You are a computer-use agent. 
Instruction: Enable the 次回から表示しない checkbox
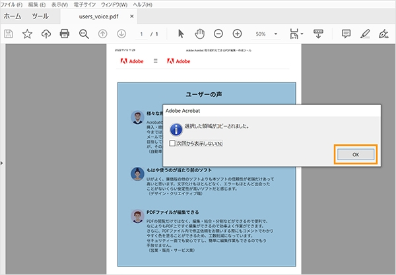click(x=172, y=143)
